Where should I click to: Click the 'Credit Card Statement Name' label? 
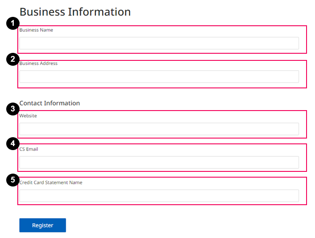[51, 182]
